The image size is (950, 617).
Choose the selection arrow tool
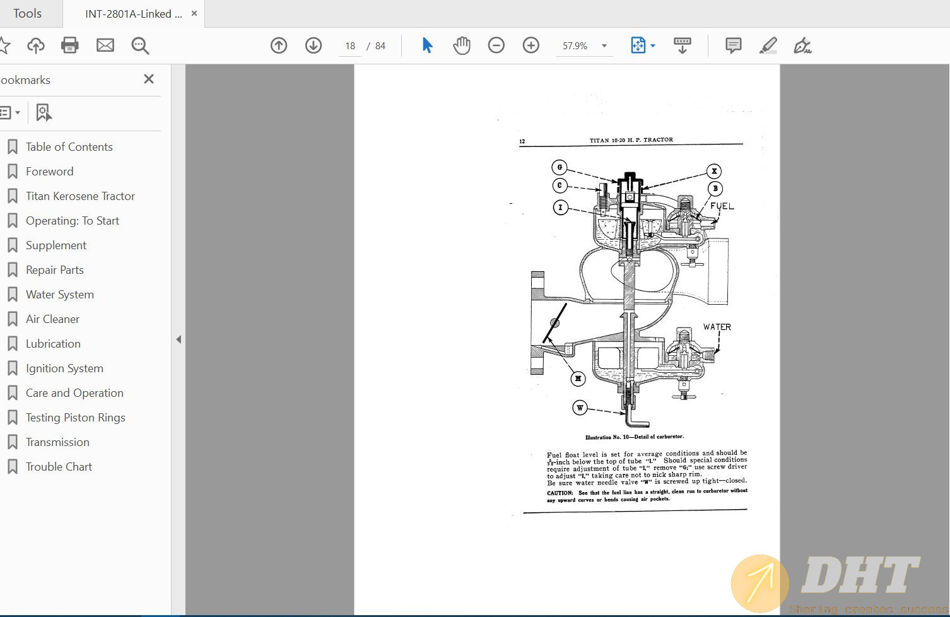click(427, 45)
